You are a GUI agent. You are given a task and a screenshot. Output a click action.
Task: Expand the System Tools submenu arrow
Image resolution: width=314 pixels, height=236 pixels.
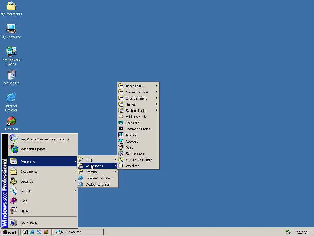pos(157,110)
